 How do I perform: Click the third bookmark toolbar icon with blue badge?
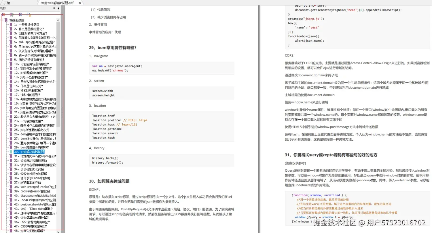20,14
